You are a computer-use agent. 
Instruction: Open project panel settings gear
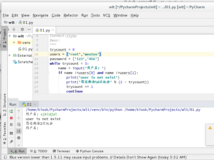tap(22, 29)
